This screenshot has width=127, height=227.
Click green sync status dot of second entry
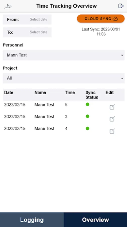[x=87, y=116]
